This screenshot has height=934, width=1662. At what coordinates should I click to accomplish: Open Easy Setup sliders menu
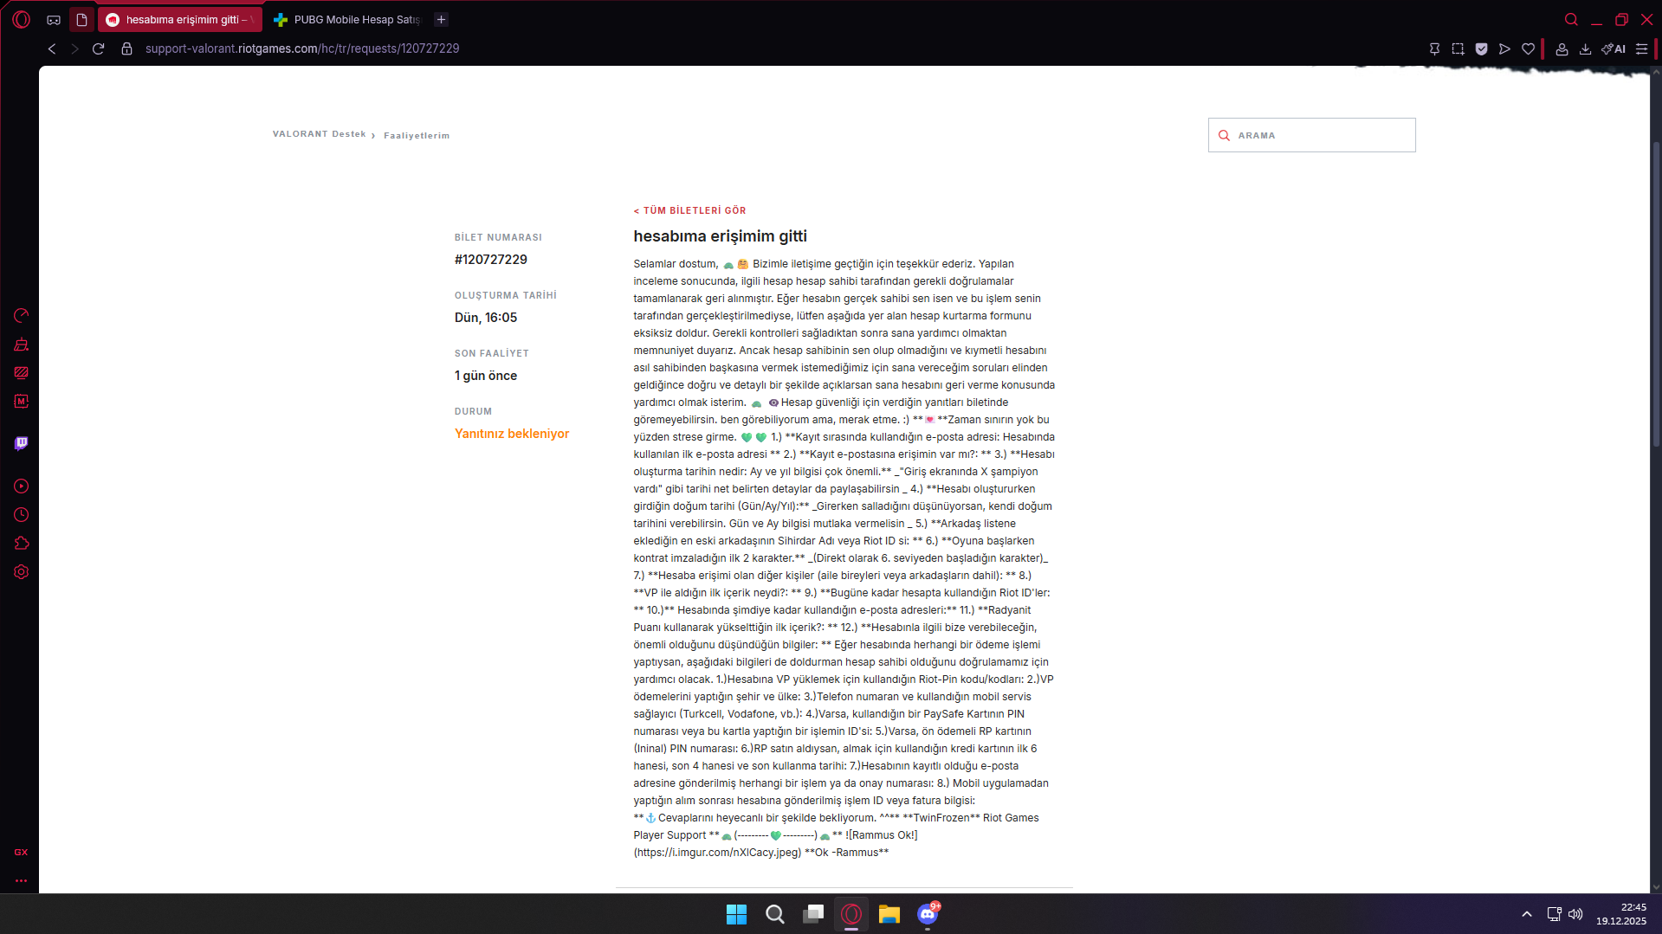pos(1641,48)
